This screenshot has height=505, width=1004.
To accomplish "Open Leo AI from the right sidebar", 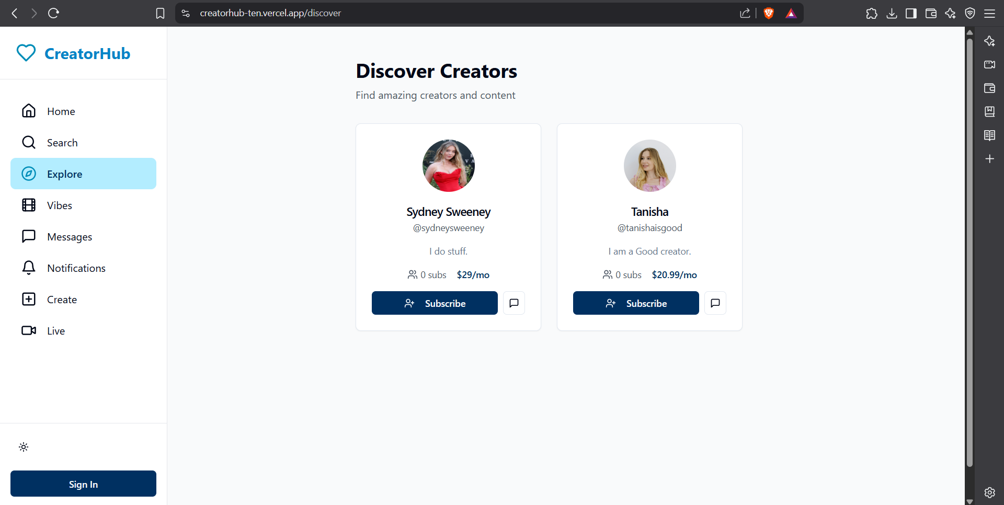I will 990,41.
